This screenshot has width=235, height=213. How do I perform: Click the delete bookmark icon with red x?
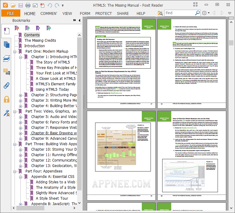[x=17, y=28]
